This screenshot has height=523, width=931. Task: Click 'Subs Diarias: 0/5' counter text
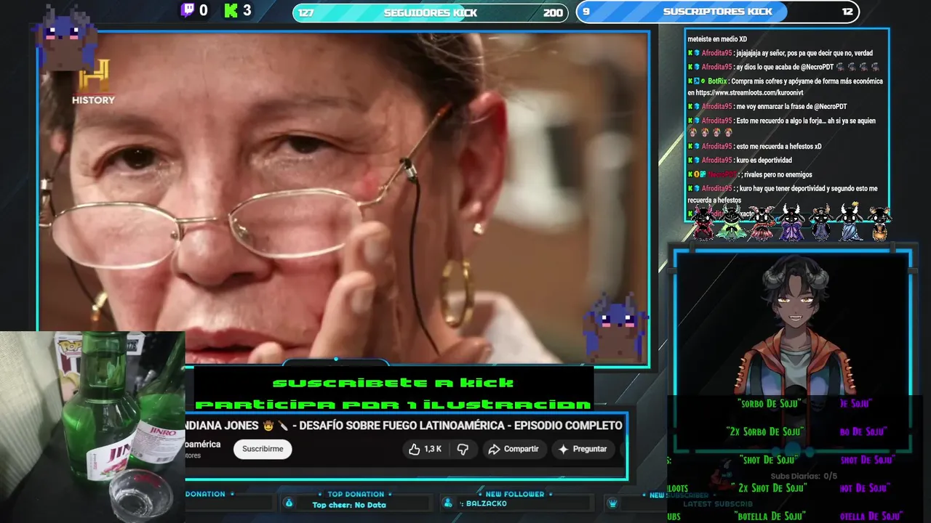pyautogui.click(x=804, y=477)
